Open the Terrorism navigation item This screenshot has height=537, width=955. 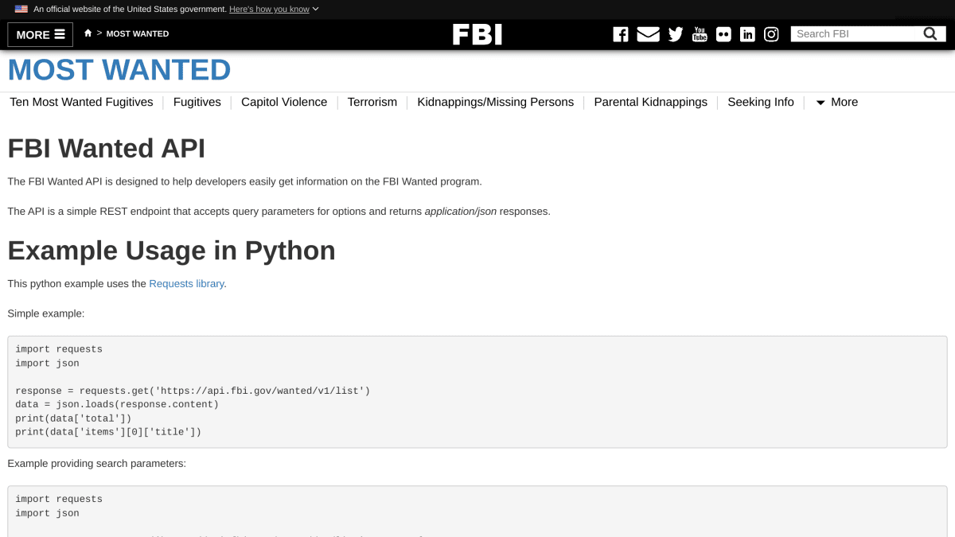pyautogui.click(x=372, y=102)
